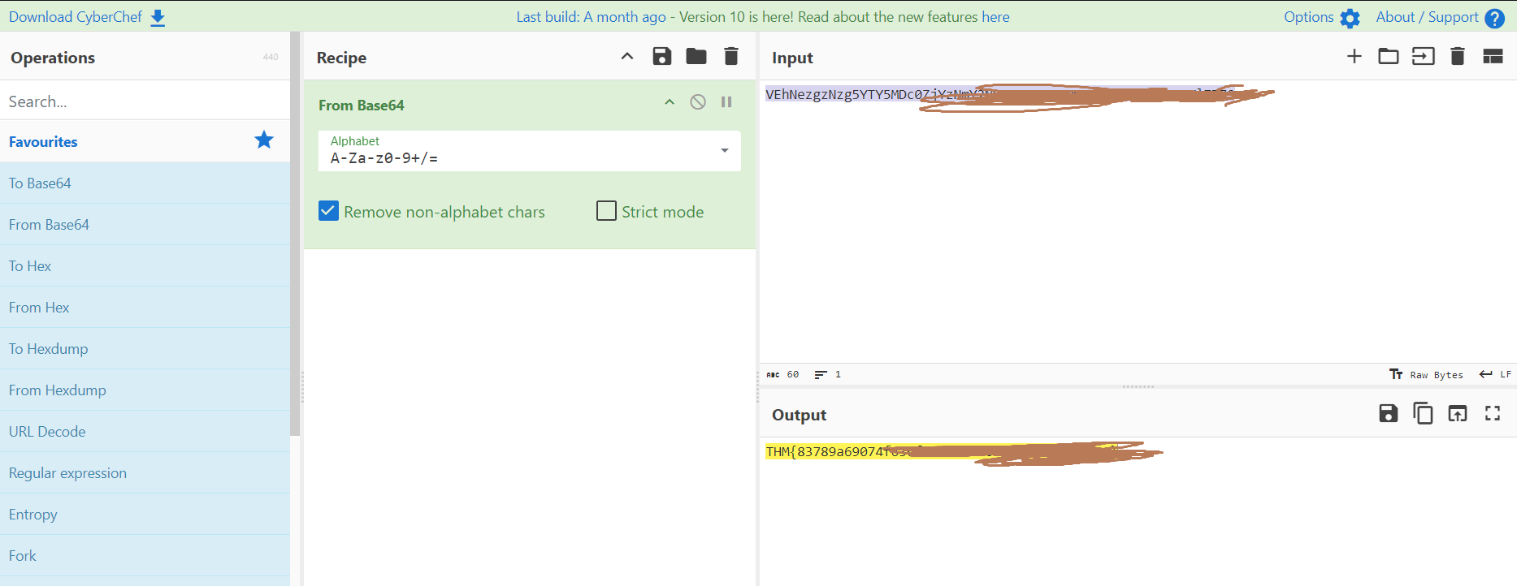Reset the pane layout
The width and height of the screenshot is (1517, 586).
coord(1493,56)
